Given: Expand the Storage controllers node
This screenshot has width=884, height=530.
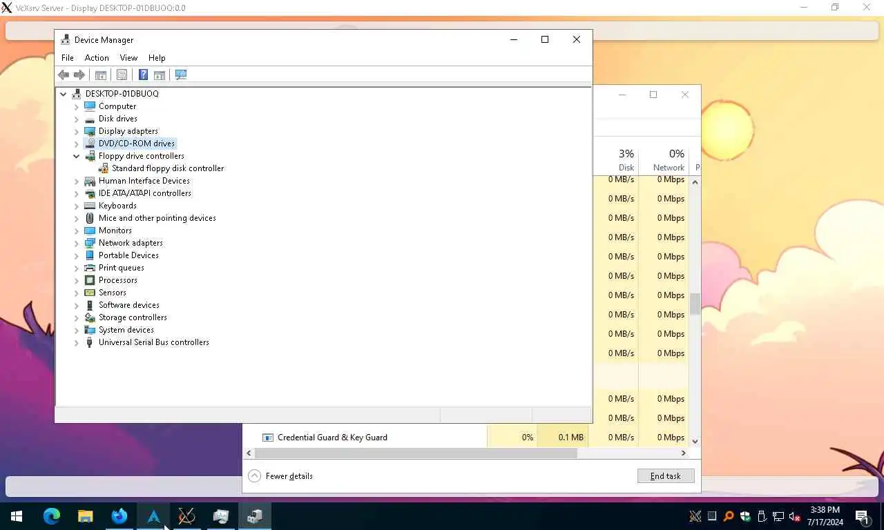Looking at the screenshot, I should (x=77, y=317).
